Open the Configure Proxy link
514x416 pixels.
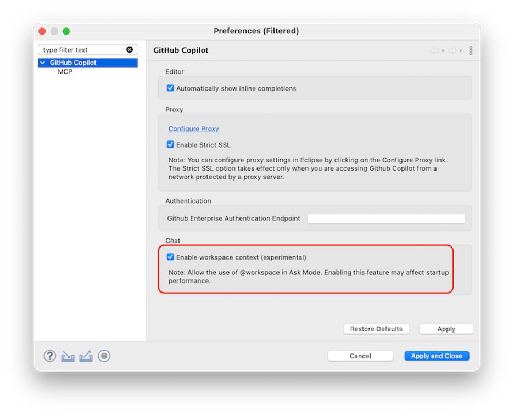193,129
